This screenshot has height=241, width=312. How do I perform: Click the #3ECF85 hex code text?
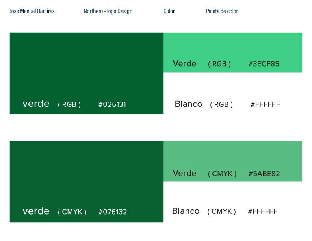(264, 64)
